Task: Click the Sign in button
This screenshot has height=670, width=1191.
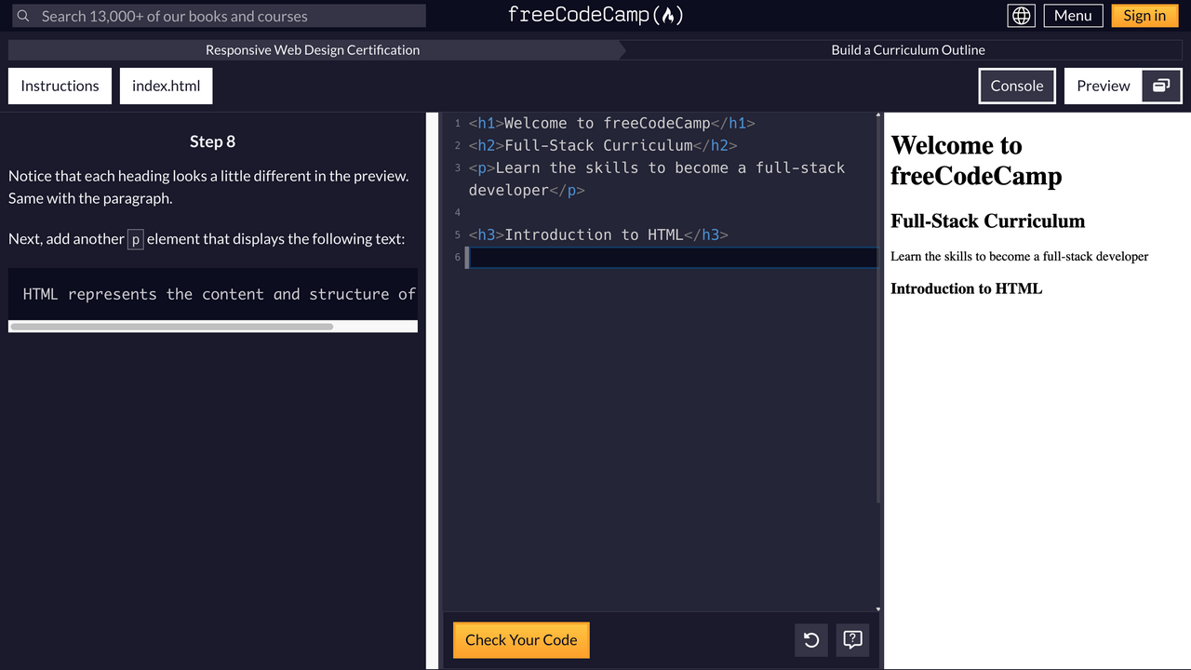Action: (x=1144, y=16)
